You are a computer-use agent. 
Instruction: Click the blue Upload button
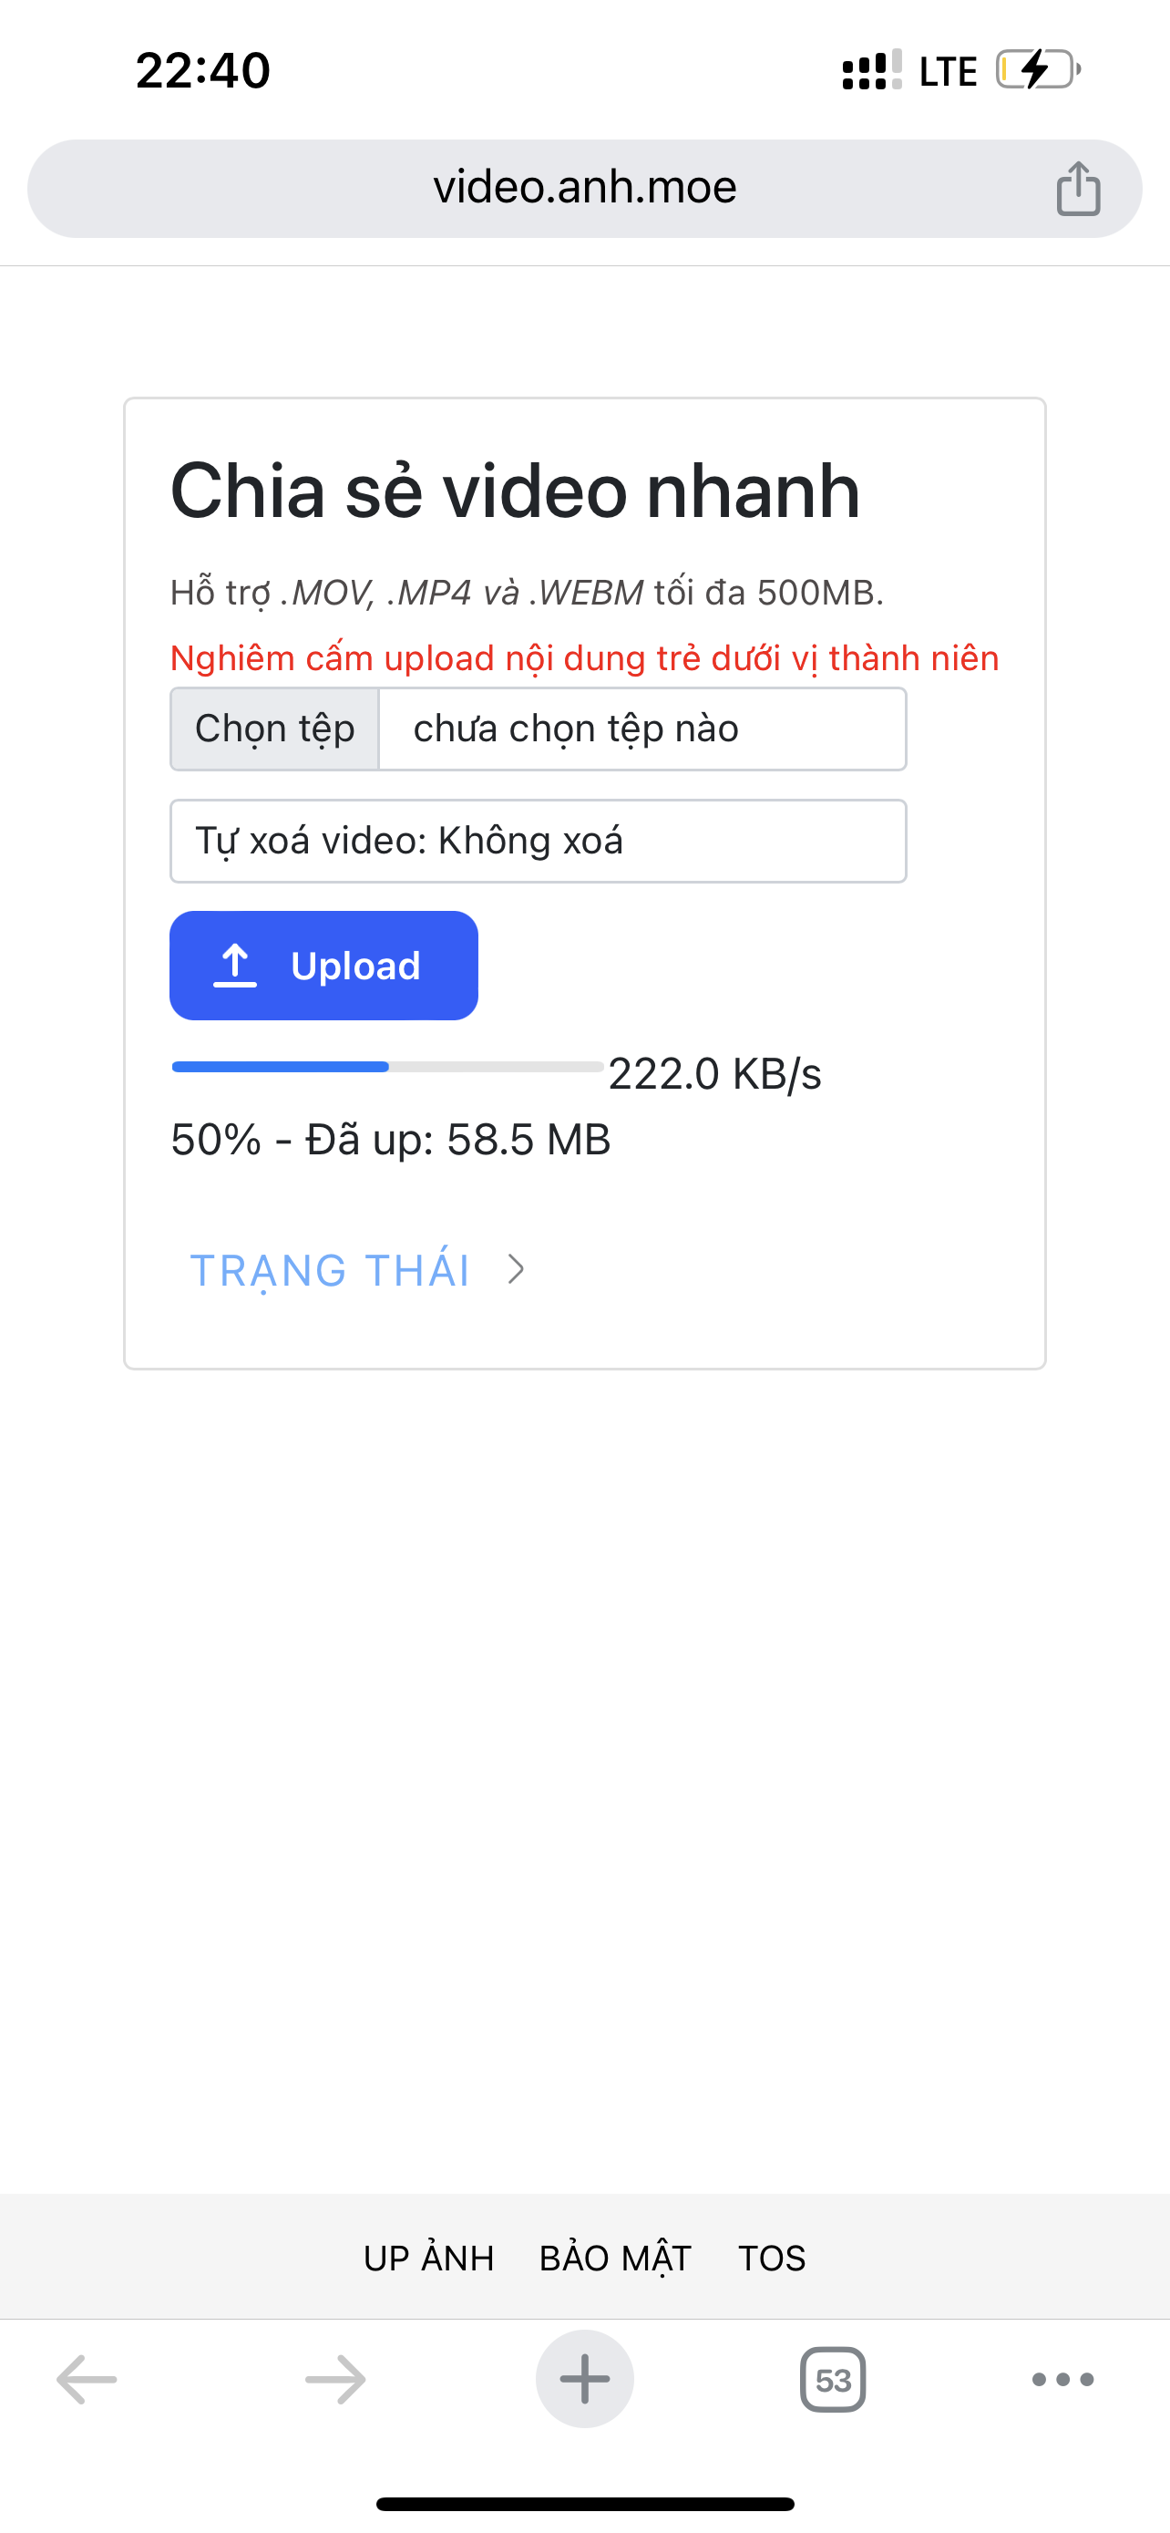coord(323,966)
